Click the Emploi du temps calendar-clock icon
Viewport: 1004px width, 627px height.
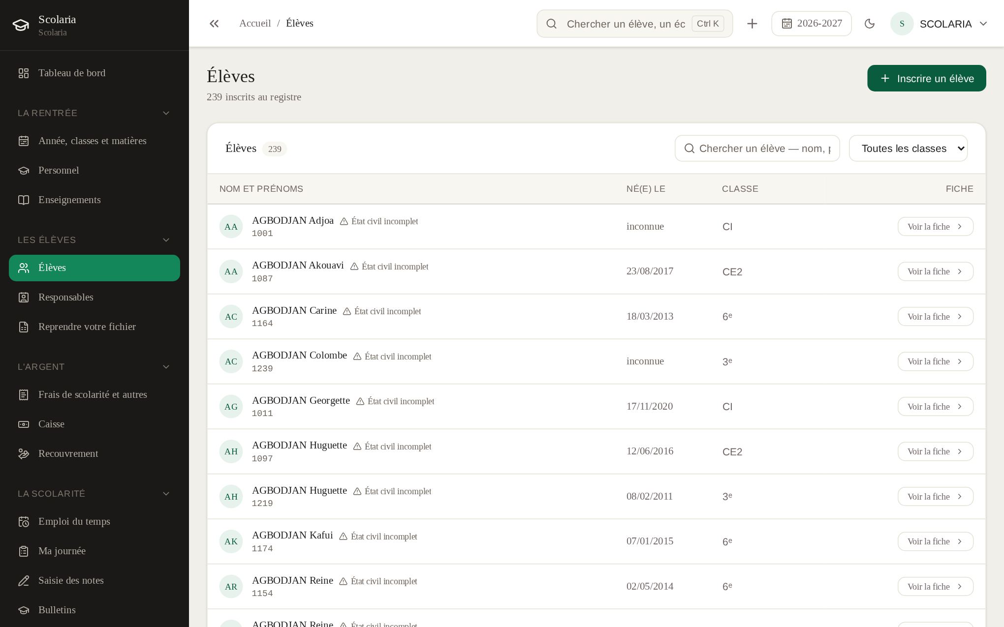pyautogui.click(x=24, y=522)
